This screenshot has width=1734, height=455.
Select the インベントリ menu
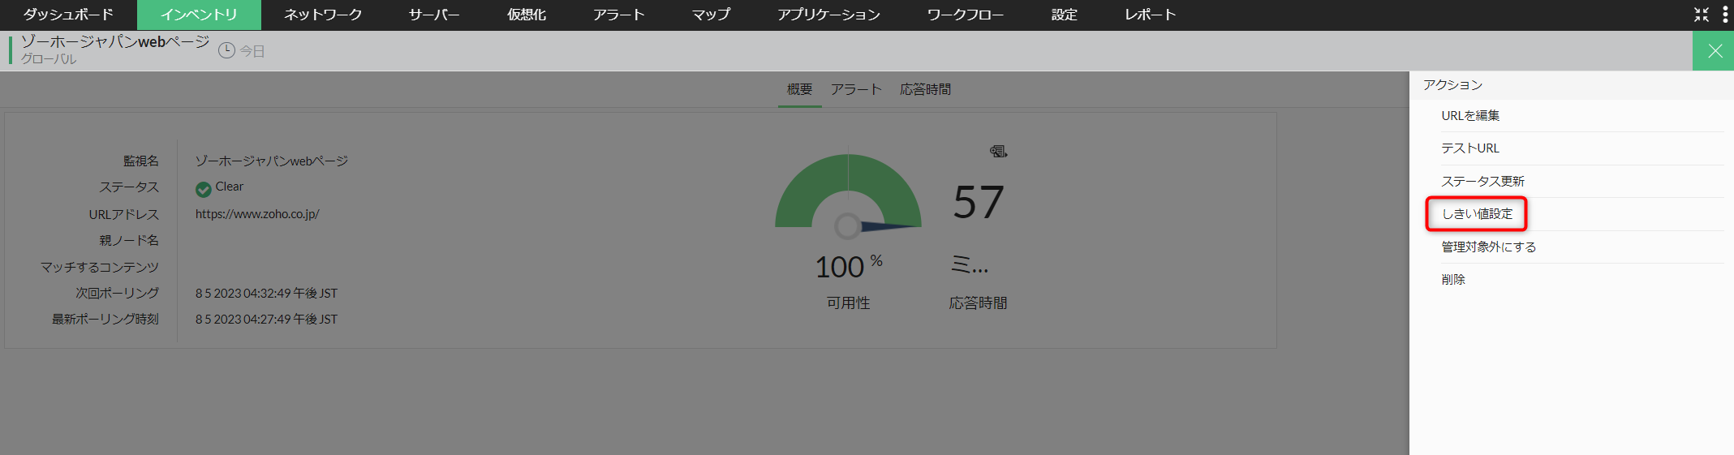pyautogui.click(x=199, y=15)
